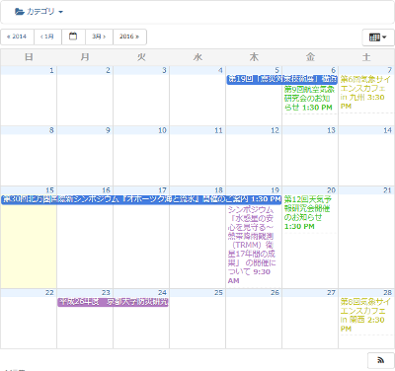Select day 23 date number
This screenshot has height=371, width=395.
tap(106, 293)
